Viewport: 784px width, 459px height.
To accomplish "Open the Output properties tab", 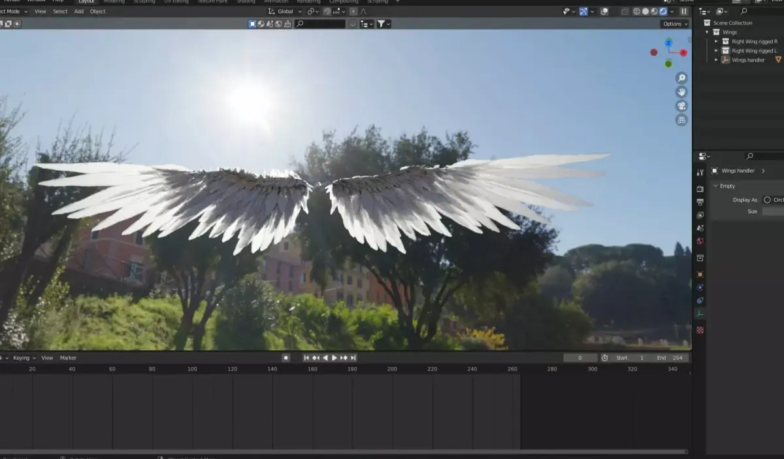I will pos(700,202).
